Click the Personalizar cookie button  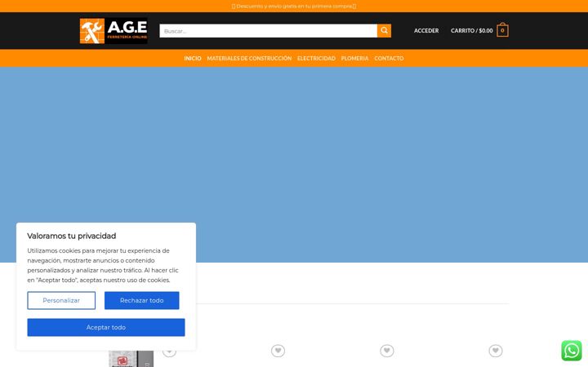(61, 300)
